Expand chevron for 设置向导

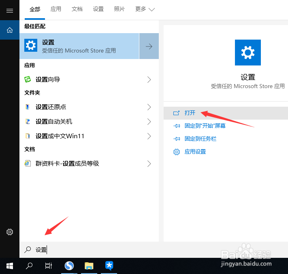pos(149,80)
